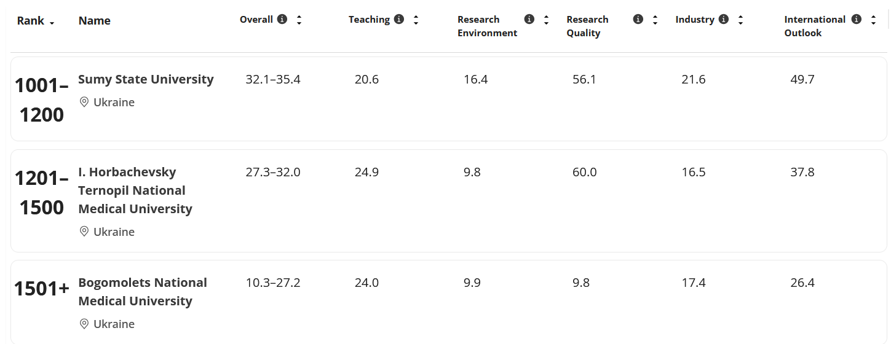891x344 pixels.
Task: Click Bogomolets National Medical University location pin
Action: pyautogui.click(x=84, y=324)
